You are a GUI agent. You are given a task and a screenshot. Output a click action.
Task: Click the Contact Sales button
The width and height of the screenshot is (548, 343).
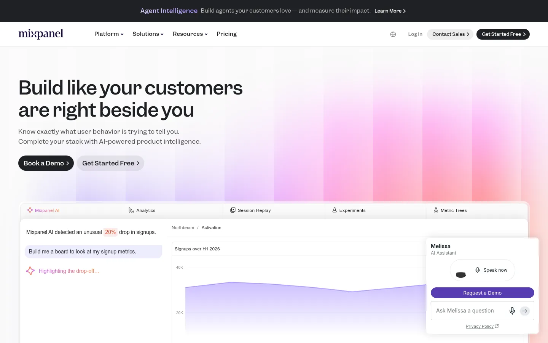[451, 34]
